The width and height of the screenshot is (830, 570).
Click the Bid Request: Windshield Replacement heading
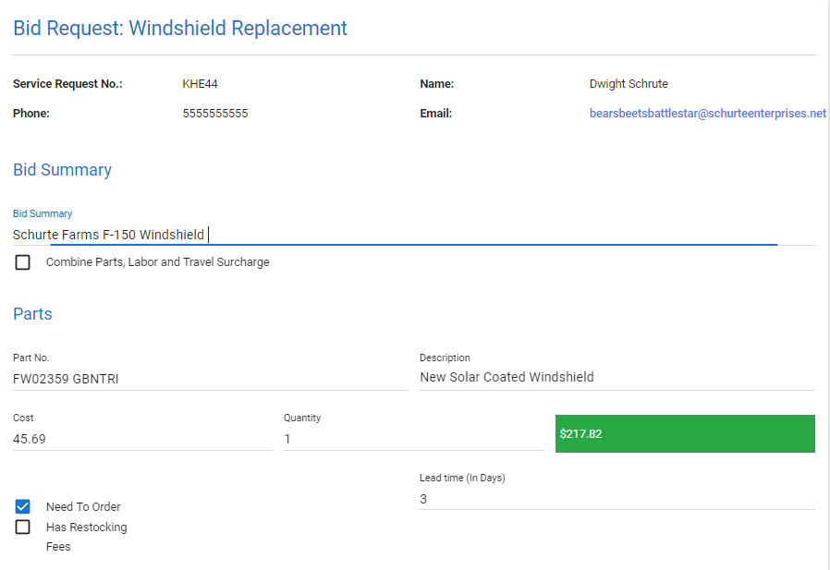tap(180, 28)
